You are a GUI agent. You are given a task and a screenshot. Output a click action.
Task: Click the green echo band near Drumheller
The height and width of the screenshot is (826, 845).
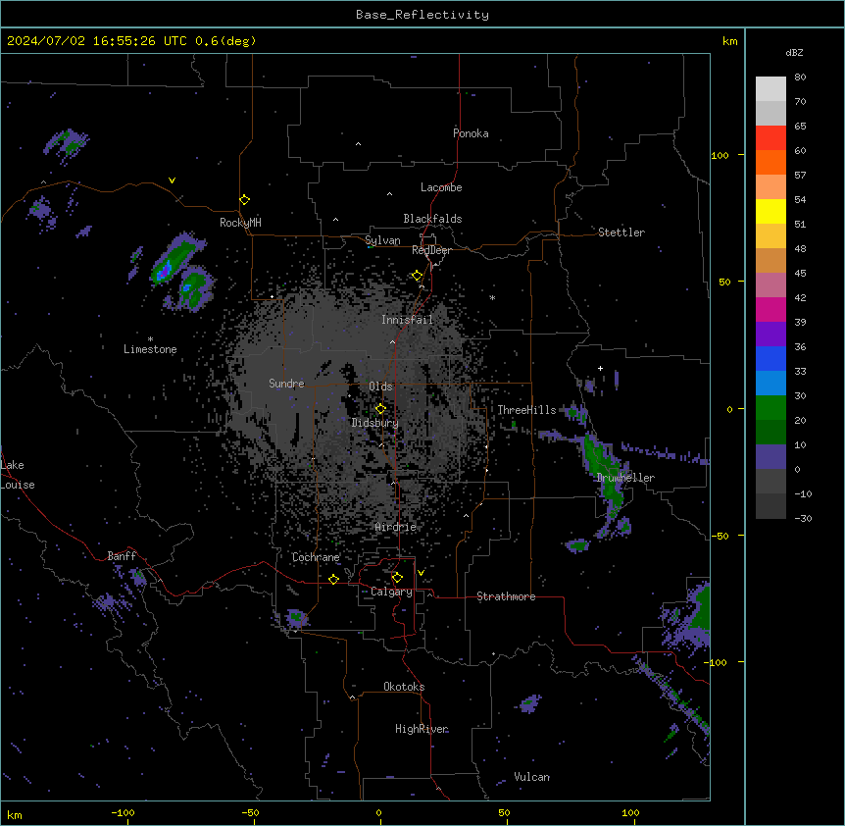tap(605, 472)
